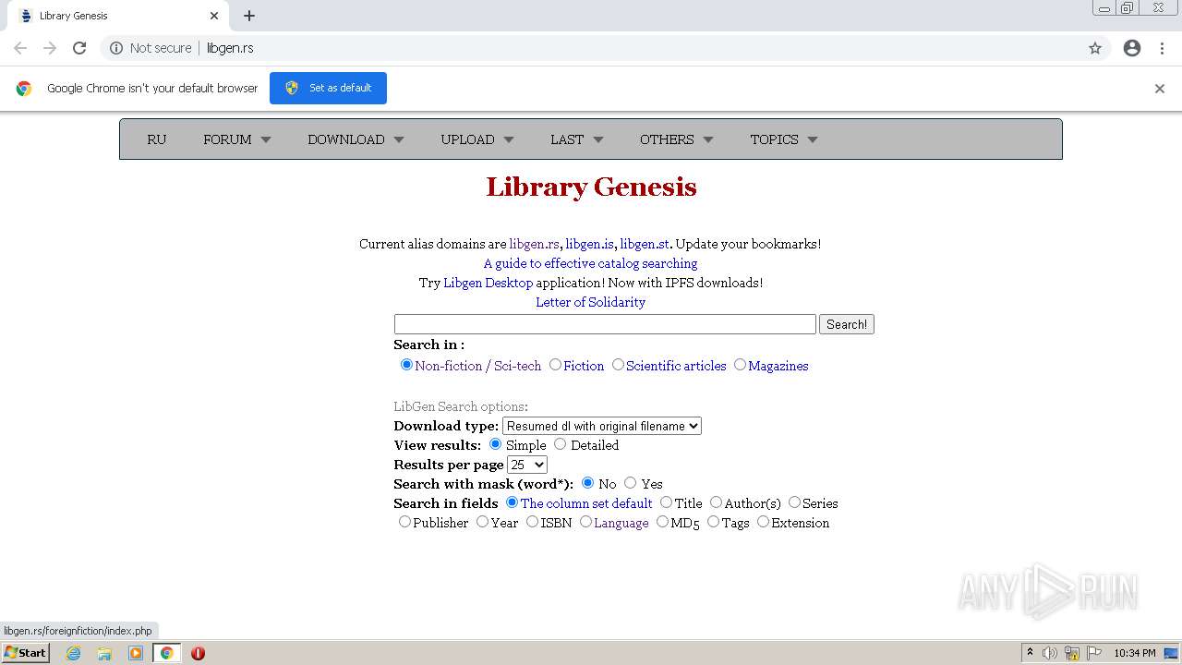Screen dimensions: 1182x665
Task: Open the media player taskbar icon
Action: click(136, 653)
